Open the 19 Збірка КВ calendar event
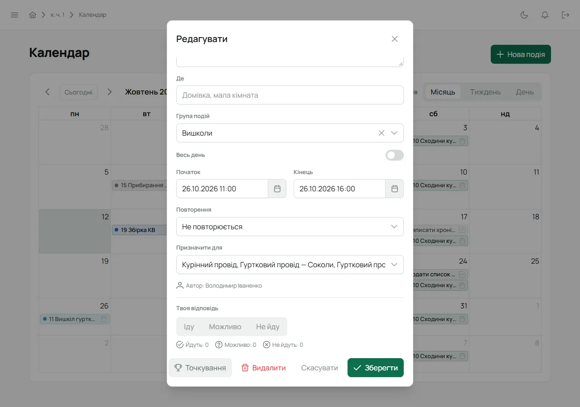The image size is (580, 407). point(140,230)
